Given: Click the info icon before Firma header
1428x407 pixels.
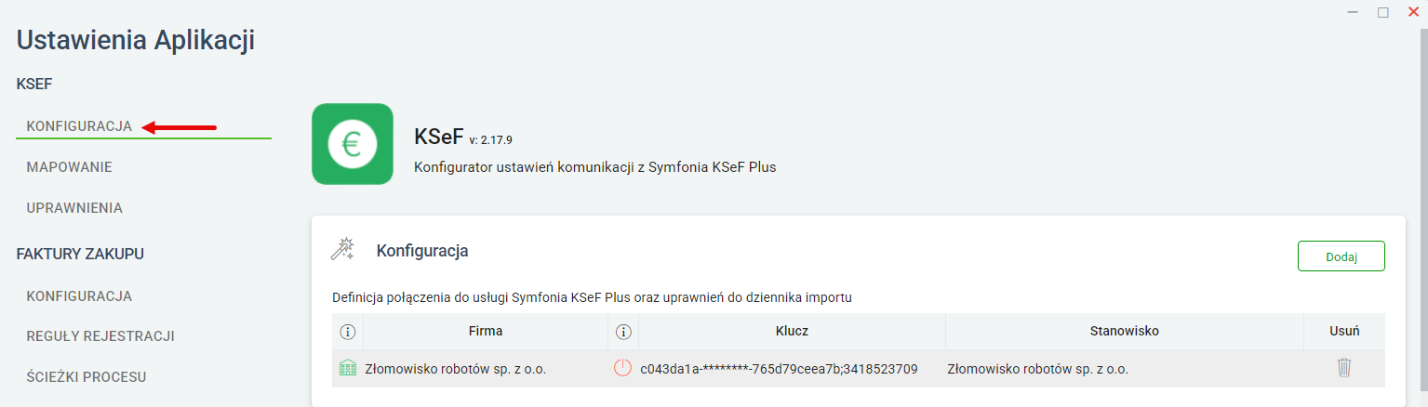Looking at the screenshot, I should point(348,331).
